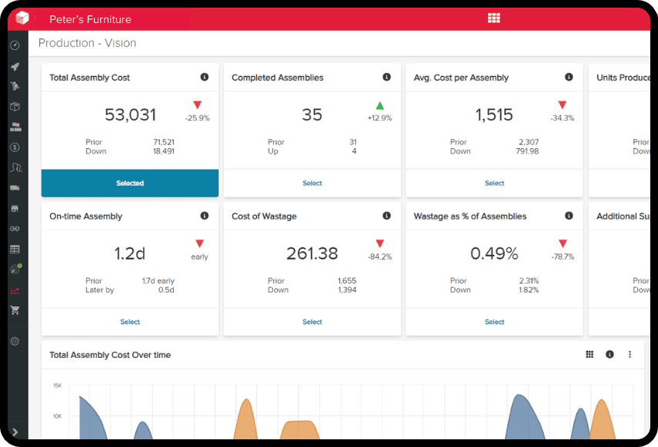
Task: Click the Additional Su... card title
Action: [623, 216]
